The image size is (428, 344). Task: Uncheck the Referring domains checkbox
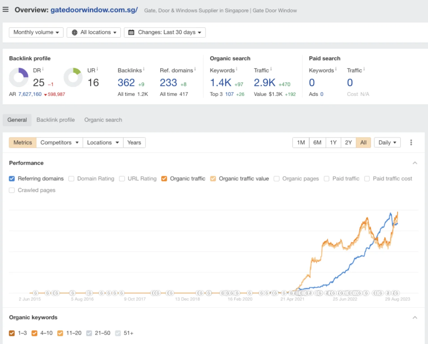[x=12, y=179]
